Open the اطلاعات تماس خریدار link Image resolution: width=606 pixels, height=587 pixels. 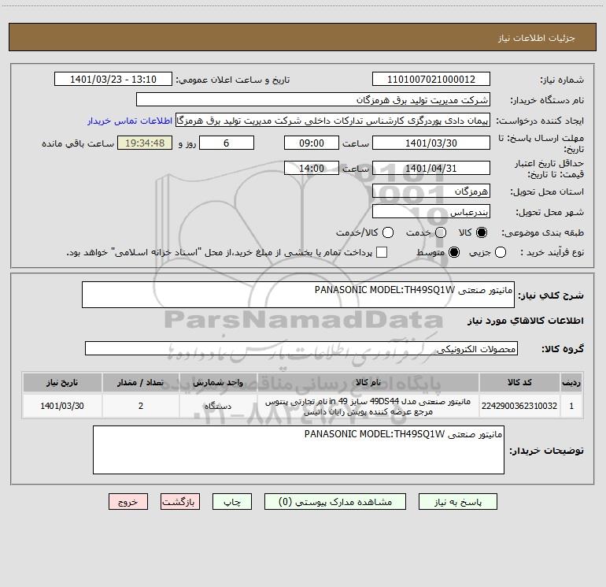130,121
